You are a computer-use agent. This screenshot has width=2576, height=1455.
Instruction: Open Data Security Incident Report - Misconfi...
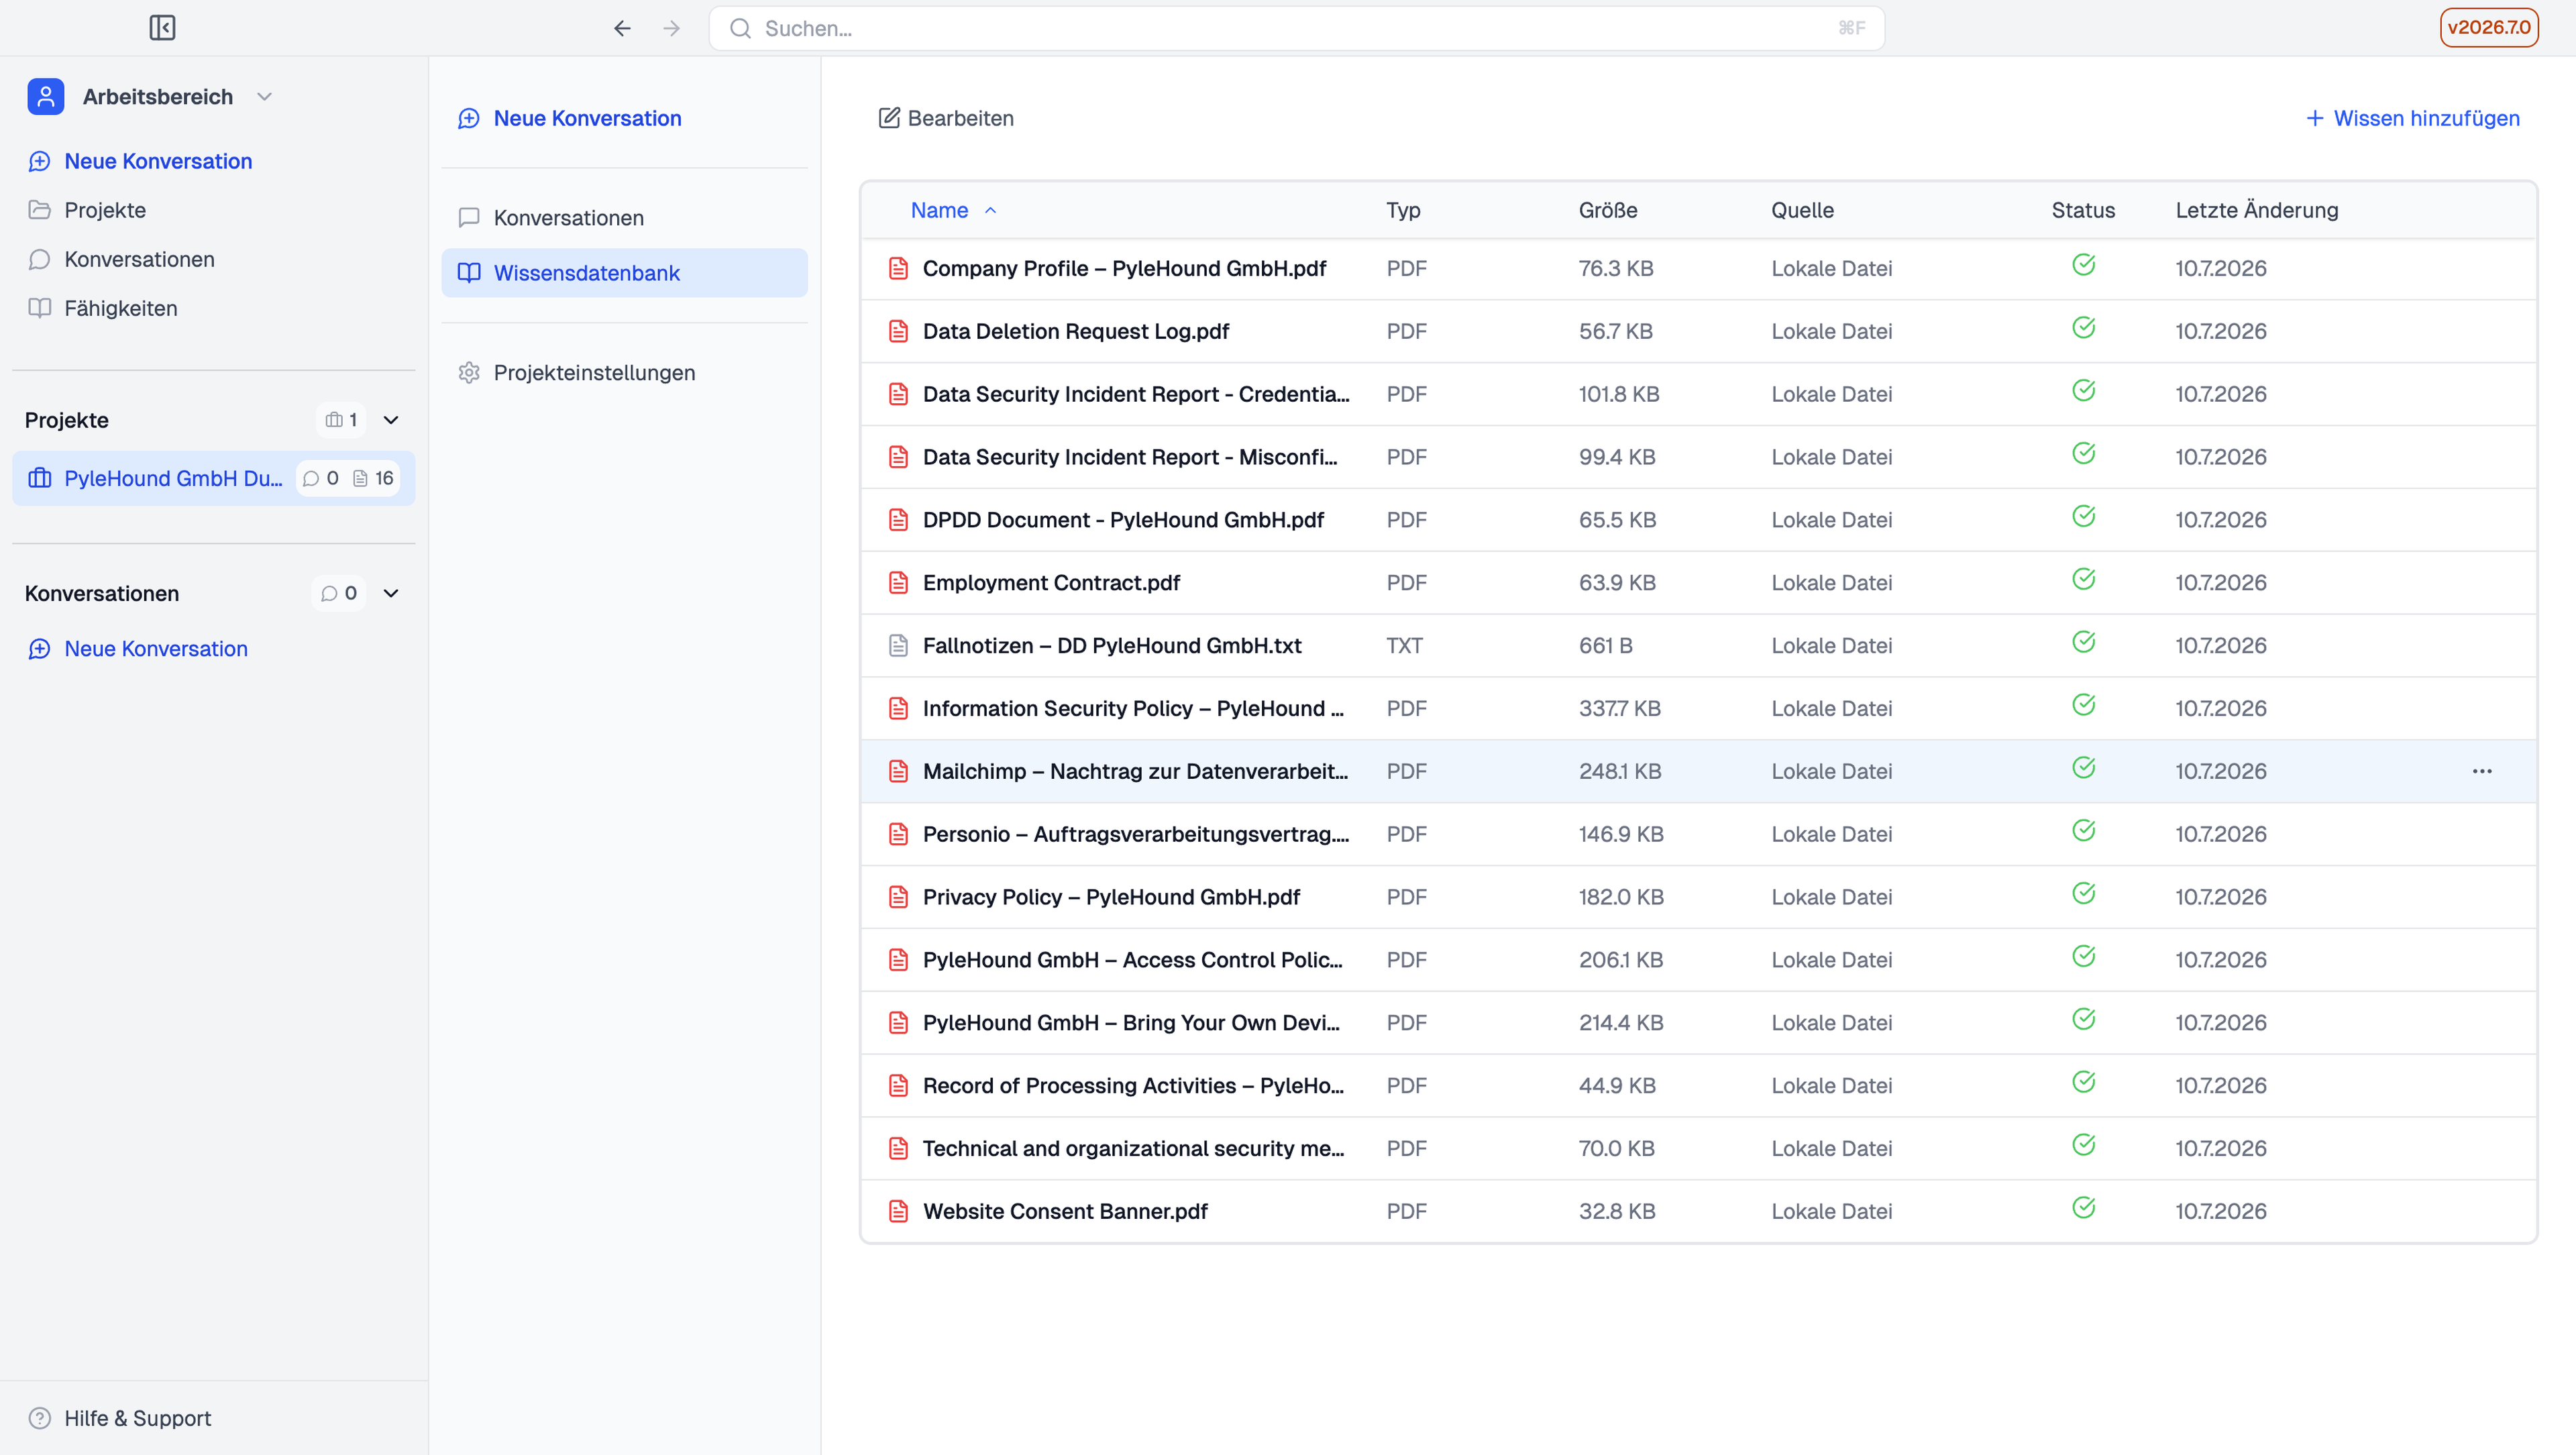1130,457
